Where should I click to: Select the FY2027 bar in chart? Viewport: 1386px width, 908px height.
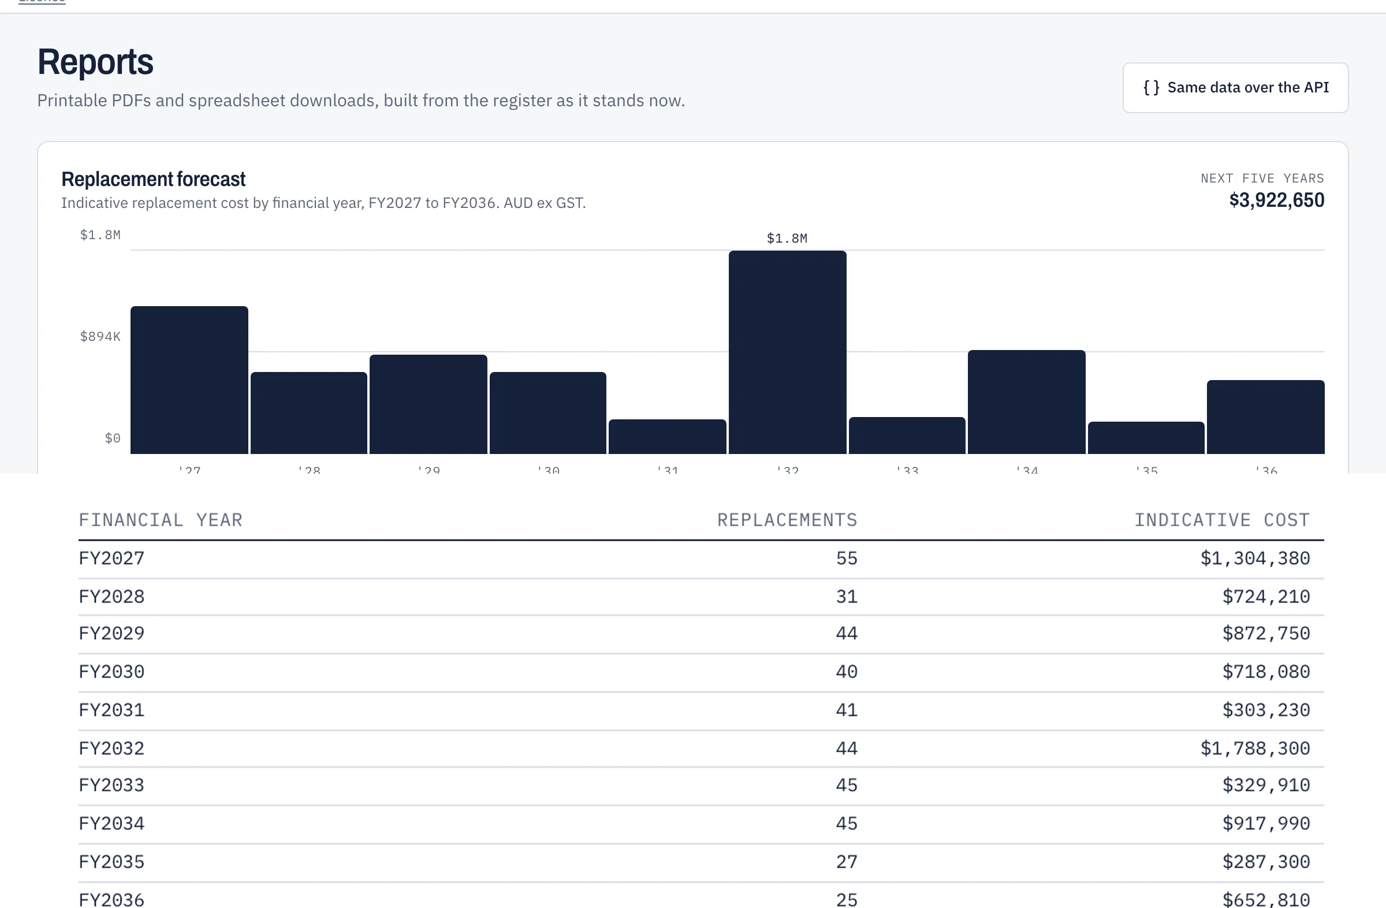tap(189, 379)
